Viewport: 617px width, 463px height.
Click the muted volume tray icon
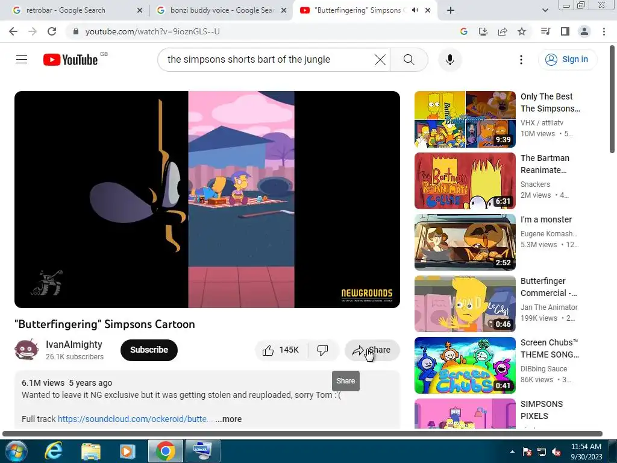556,452
